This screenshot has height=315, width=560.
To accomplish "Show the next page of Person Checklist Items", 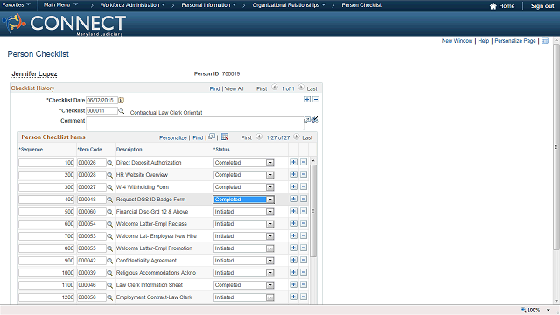I will (x=297, y=136).
